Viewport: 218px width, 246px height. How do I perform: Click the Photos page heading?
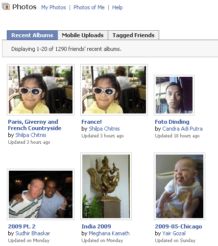[24, 7]
